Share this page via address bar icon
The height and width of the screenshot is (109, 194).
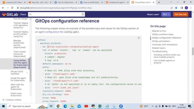pyautogui.click(x=172, y=8)
